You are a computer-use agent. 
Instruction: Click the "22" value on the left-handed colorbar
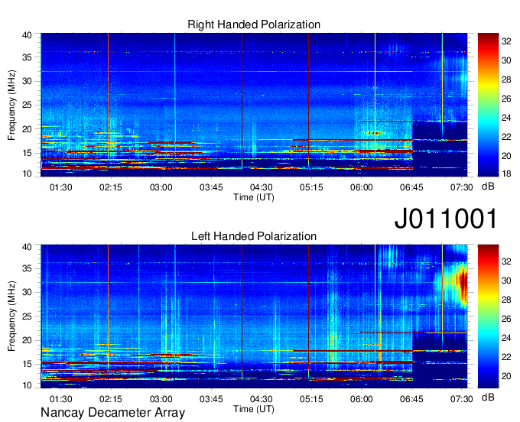coord(506,357)
